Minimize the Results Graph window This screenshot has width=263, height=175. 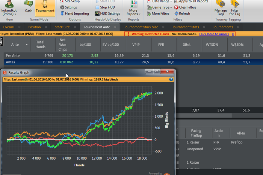coord(149,71)
